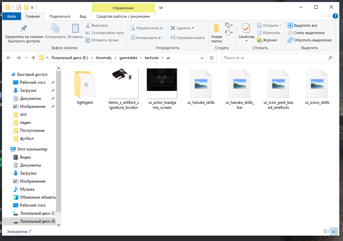This screenshot has height=241, width=343.
Task: Click the Cut scissors icon
Action: click(x=88, y=25)
